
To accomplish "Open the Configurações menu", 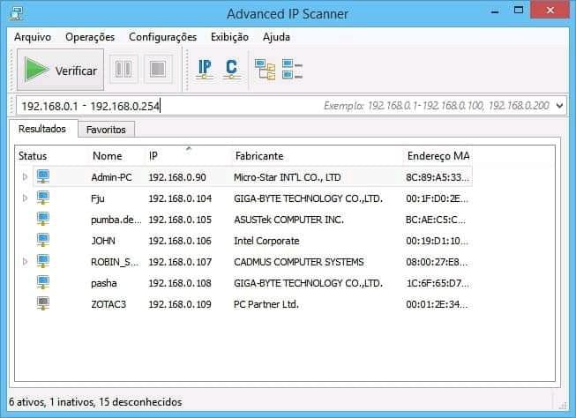I will coord(162,37).
